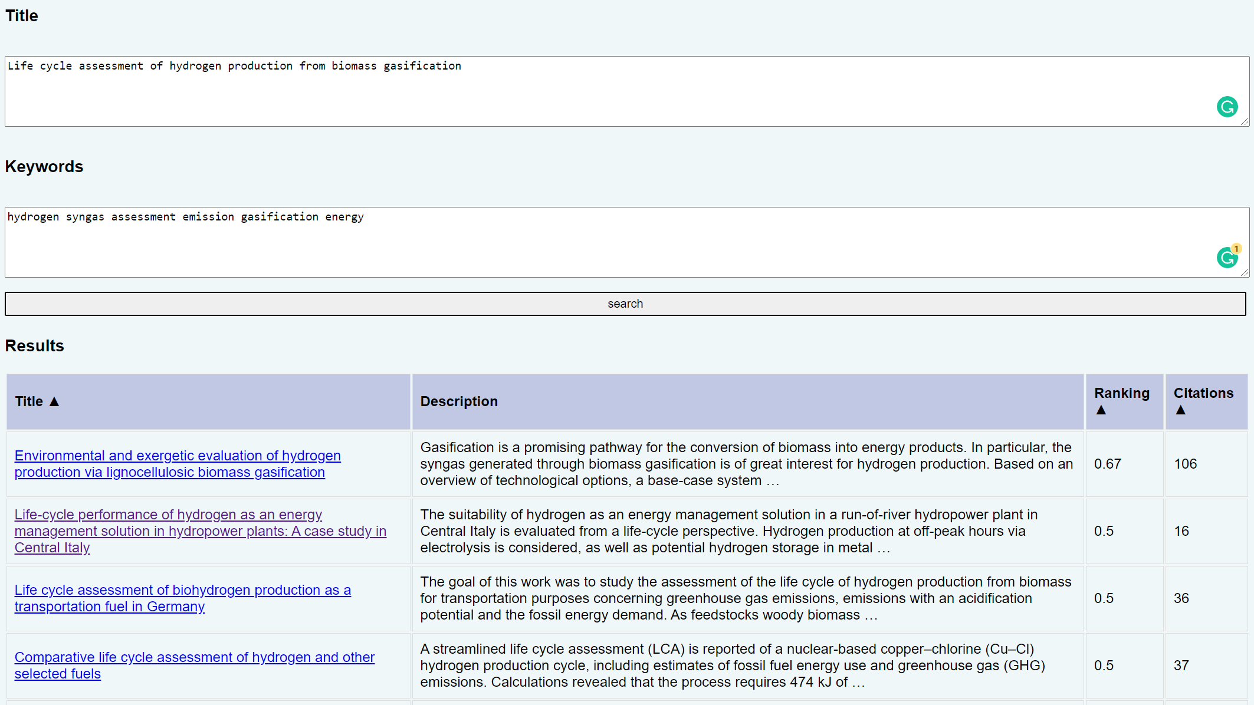Click the Citations column header
Image resolution: width=1254 pixels, height=705 pixels.
click(x=1203, y=393)
